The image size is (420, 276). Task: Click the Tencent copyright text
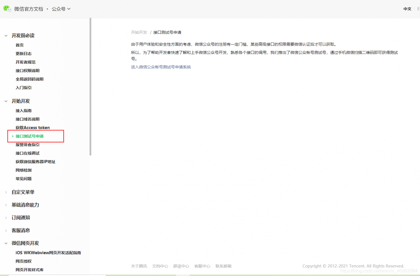click(353, 266)
